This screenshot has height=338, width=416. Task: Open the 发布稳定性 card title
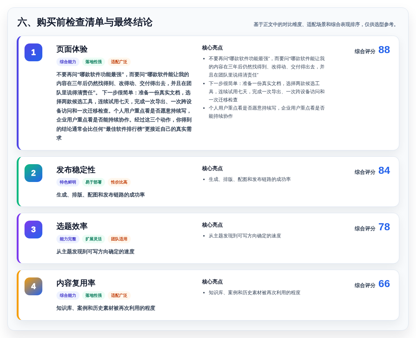point(76,170)
